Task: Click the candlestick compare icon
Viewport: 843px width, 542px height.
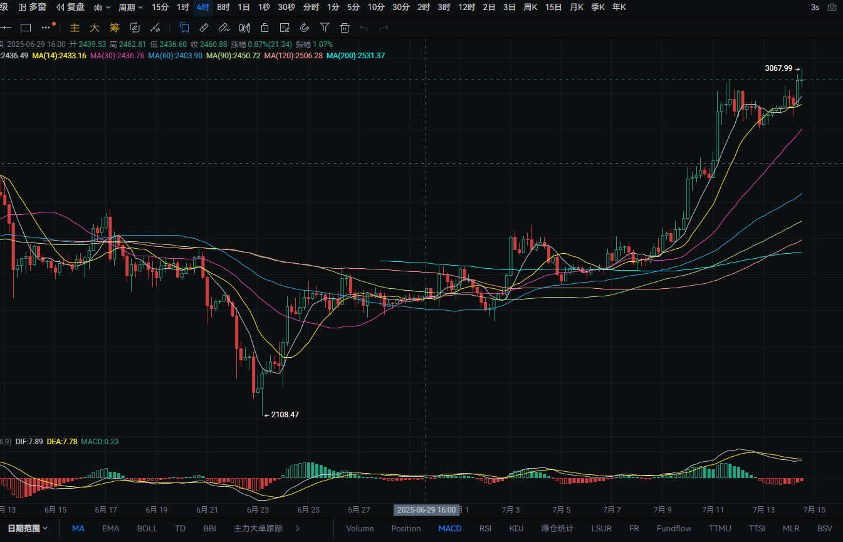Action: [x=245, y=28]
